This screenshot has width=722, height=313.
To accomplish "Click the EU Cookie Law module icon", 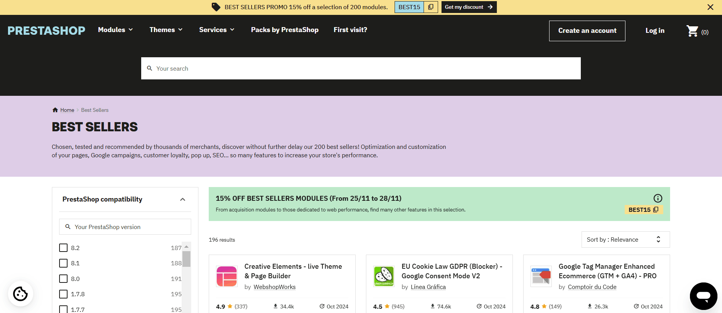I will 384,276.
